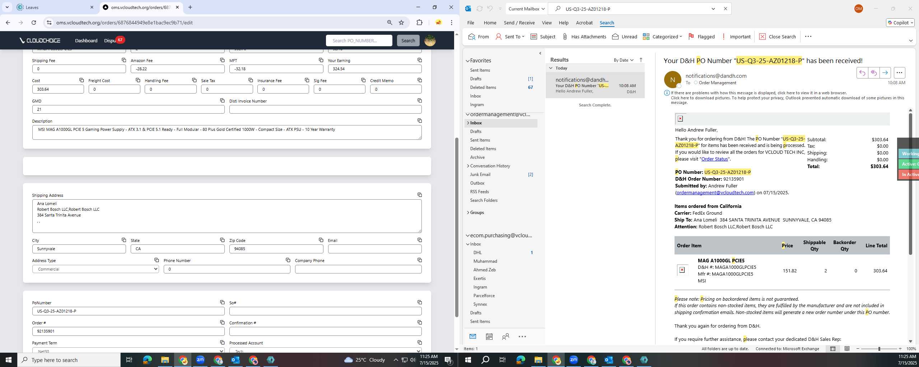The image size is (919, 367).
Task: Open the Current Mailbox scope dropdown
Action: pyautogui.click(x=526, y=9)
